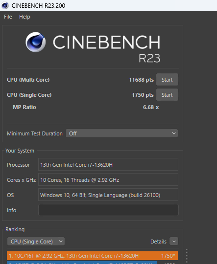Click the MP Ratio value 6.68 x
217x264 pixels.
151,107
